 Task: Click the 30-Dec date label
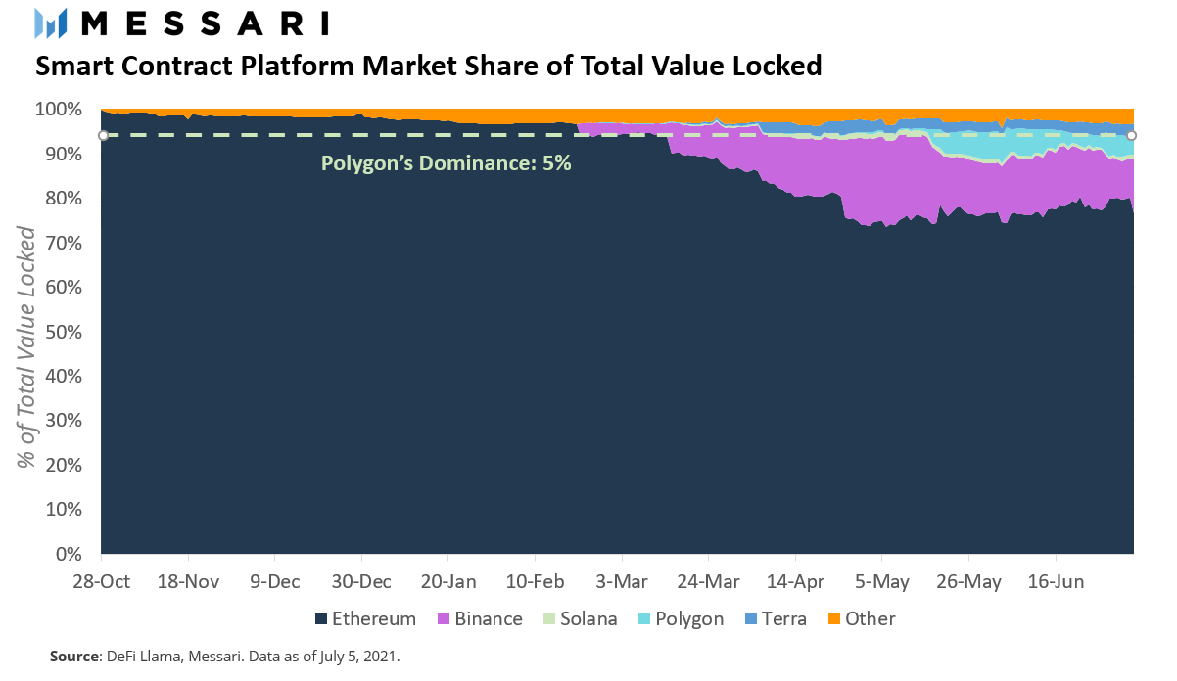360,582
